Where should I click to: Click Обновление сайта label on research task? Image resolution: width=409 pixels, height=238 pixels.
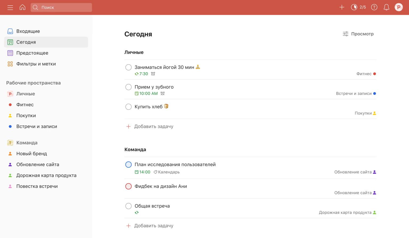point(355,172)
